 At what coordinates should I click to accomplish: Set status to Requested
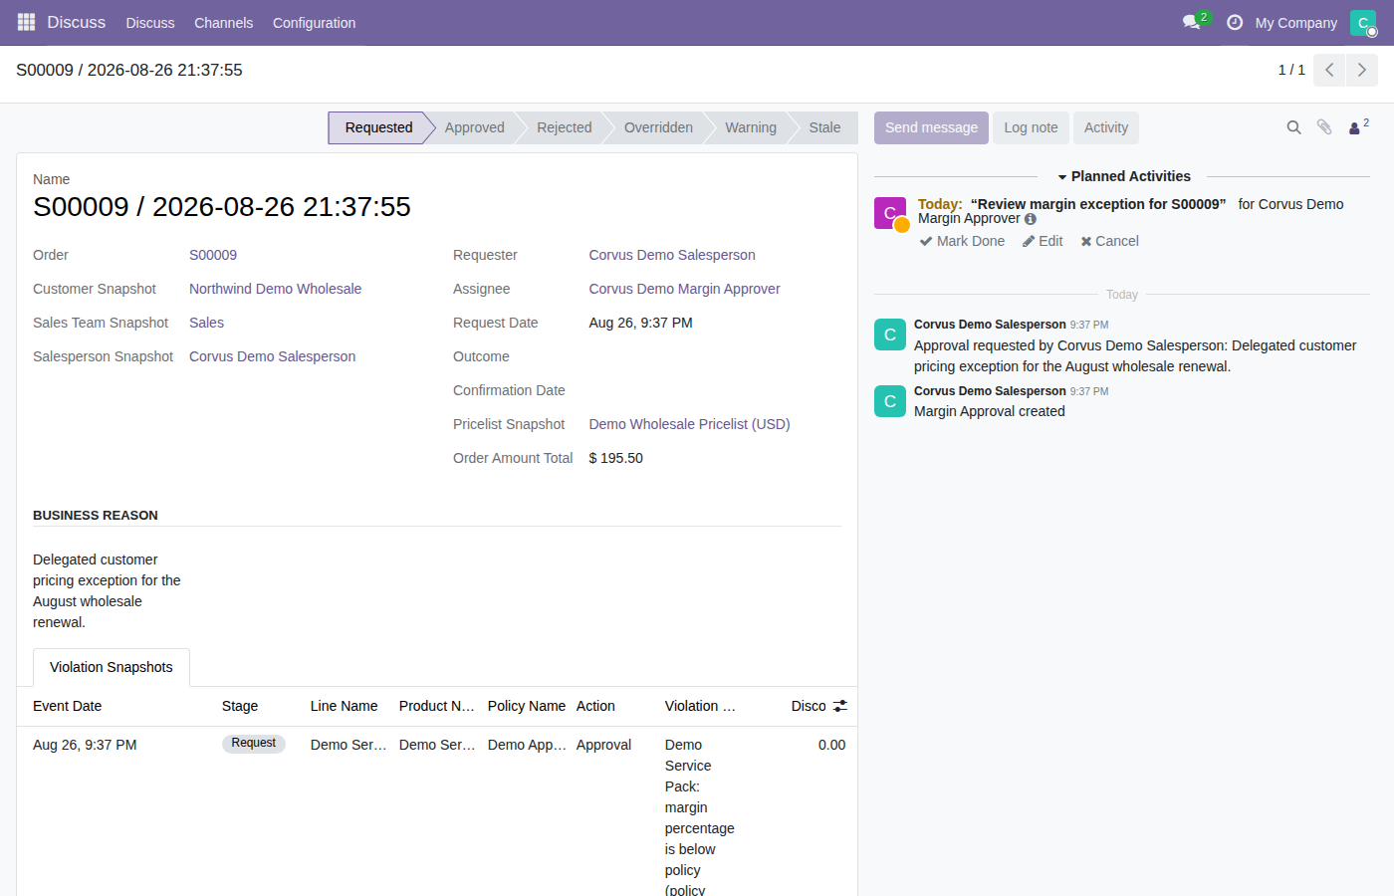tap(378, 127)
